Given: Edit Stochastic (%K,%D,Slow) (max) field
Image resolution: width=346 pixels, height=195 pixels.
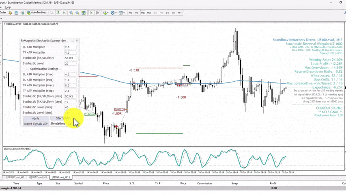Looking at the screenshot, I should [70, 96].
